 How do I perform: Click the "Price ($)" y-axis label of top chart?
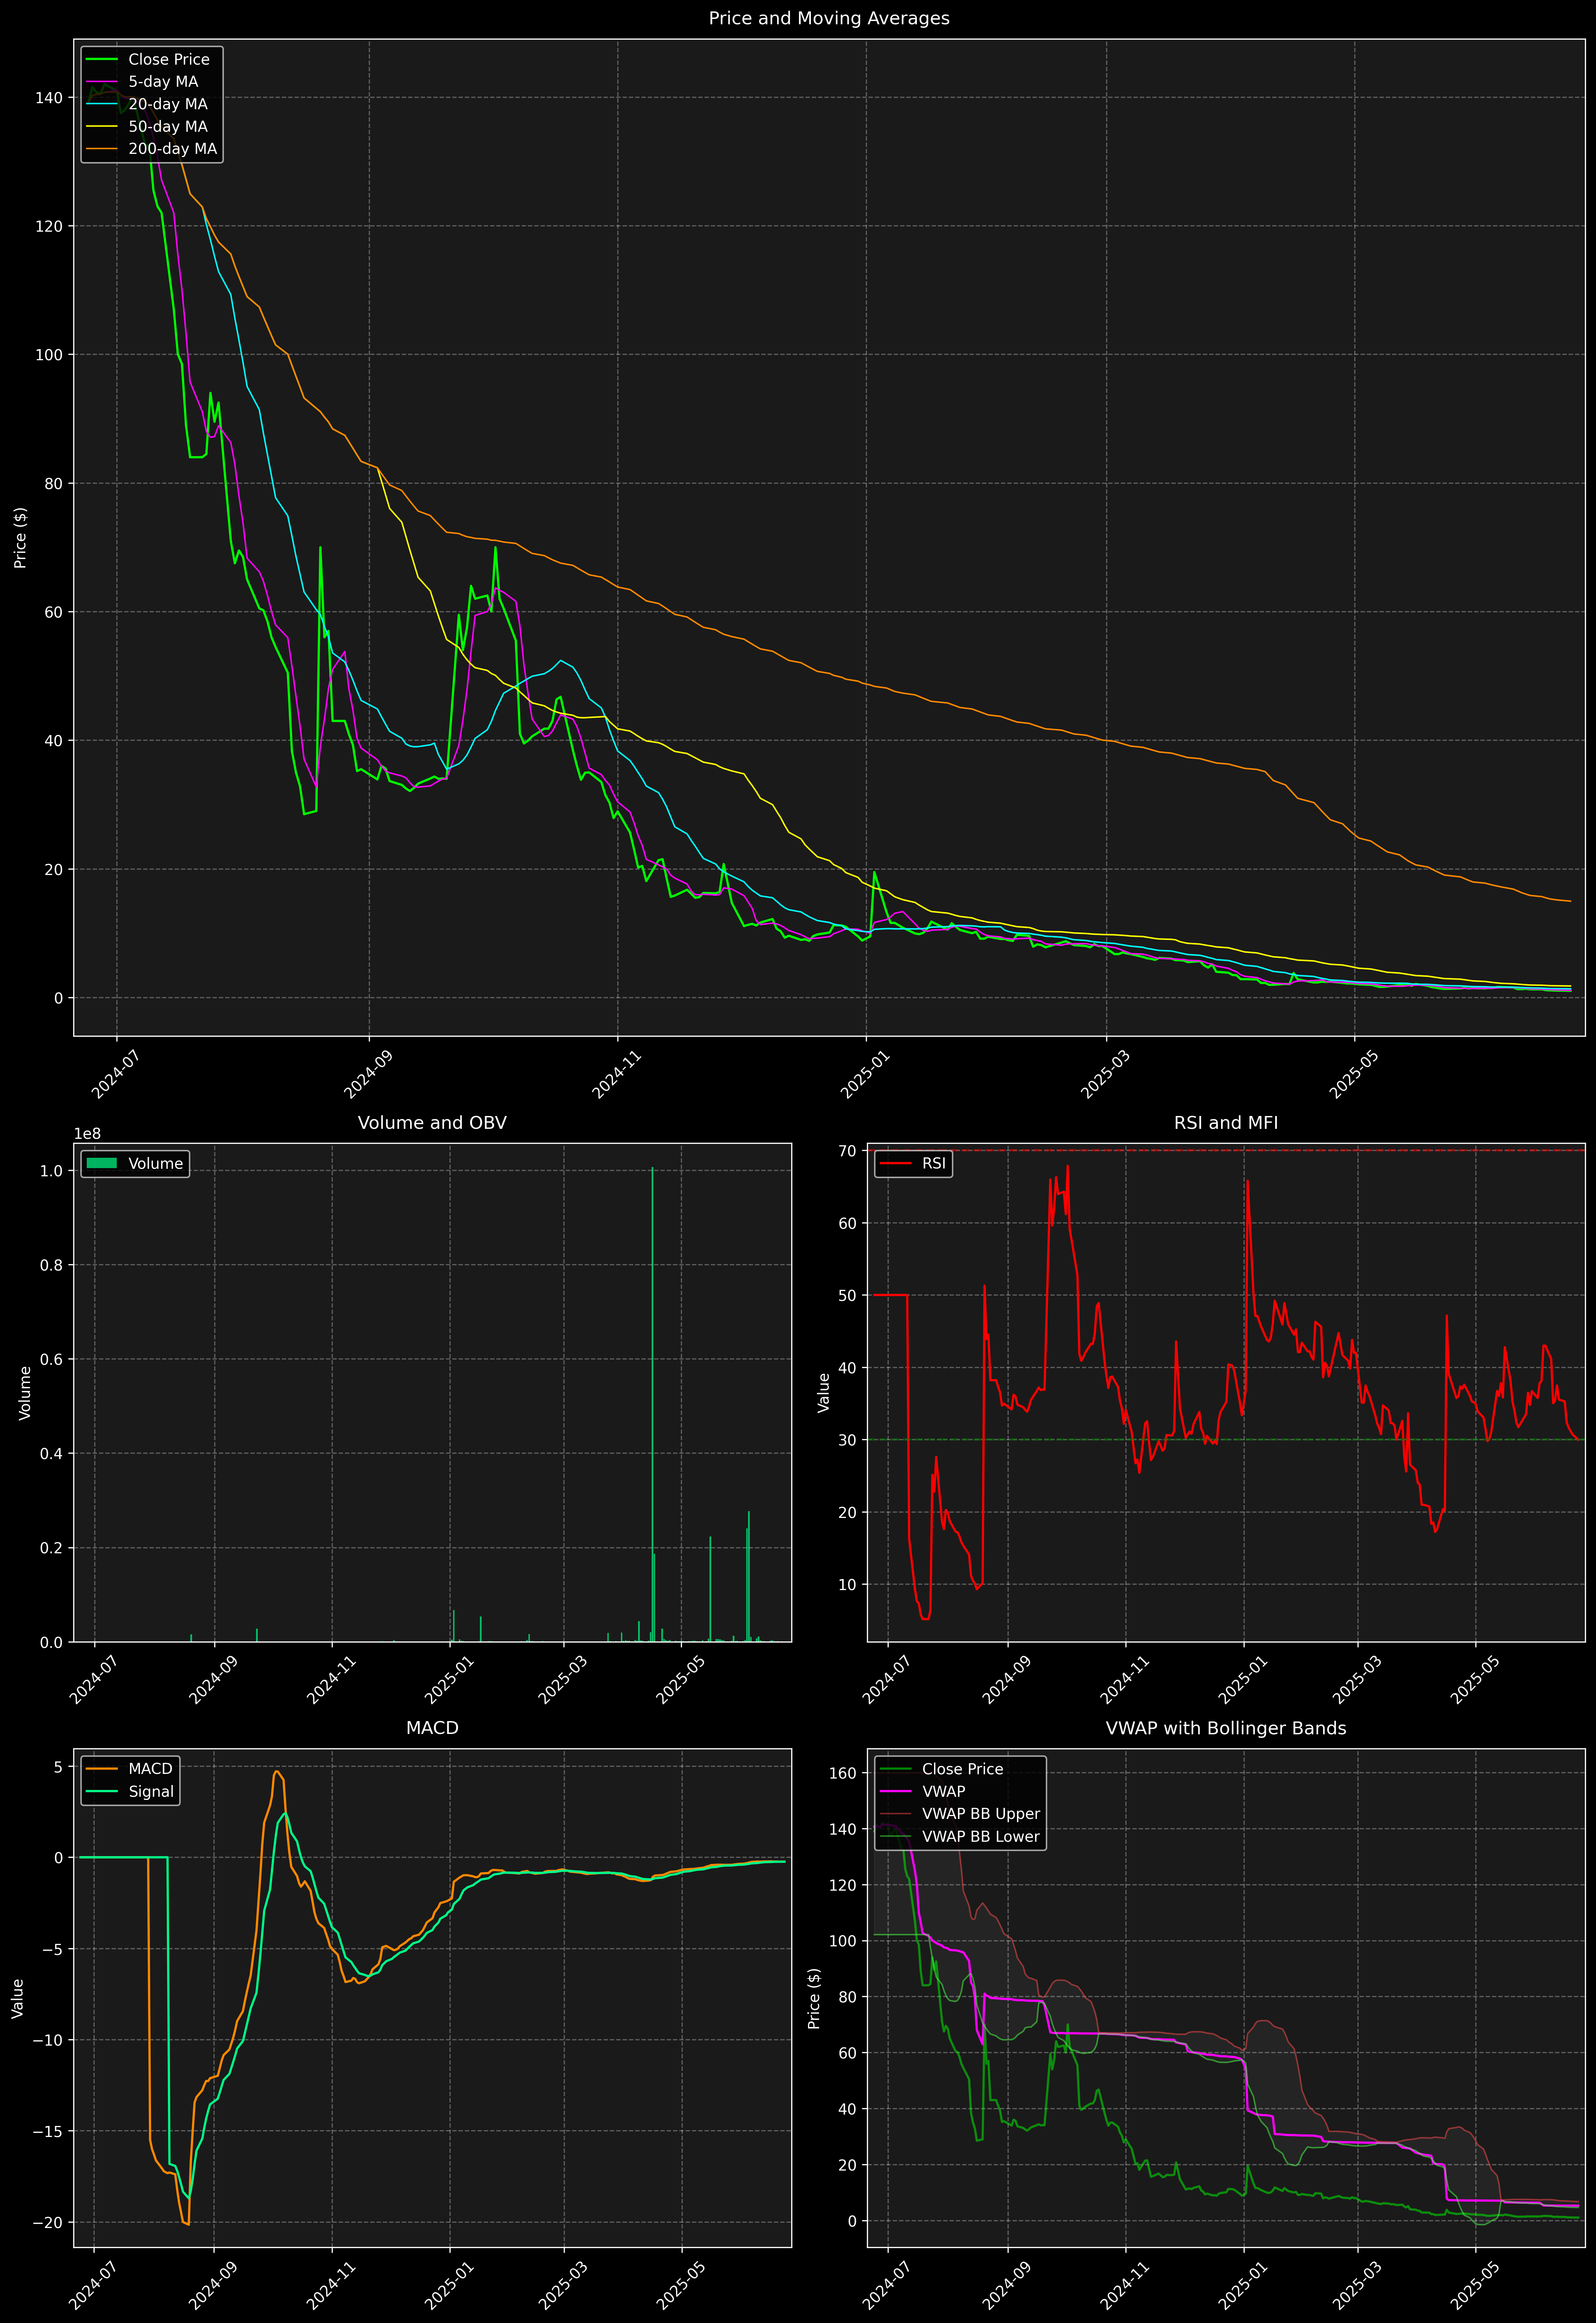click(x=20, y=538)
